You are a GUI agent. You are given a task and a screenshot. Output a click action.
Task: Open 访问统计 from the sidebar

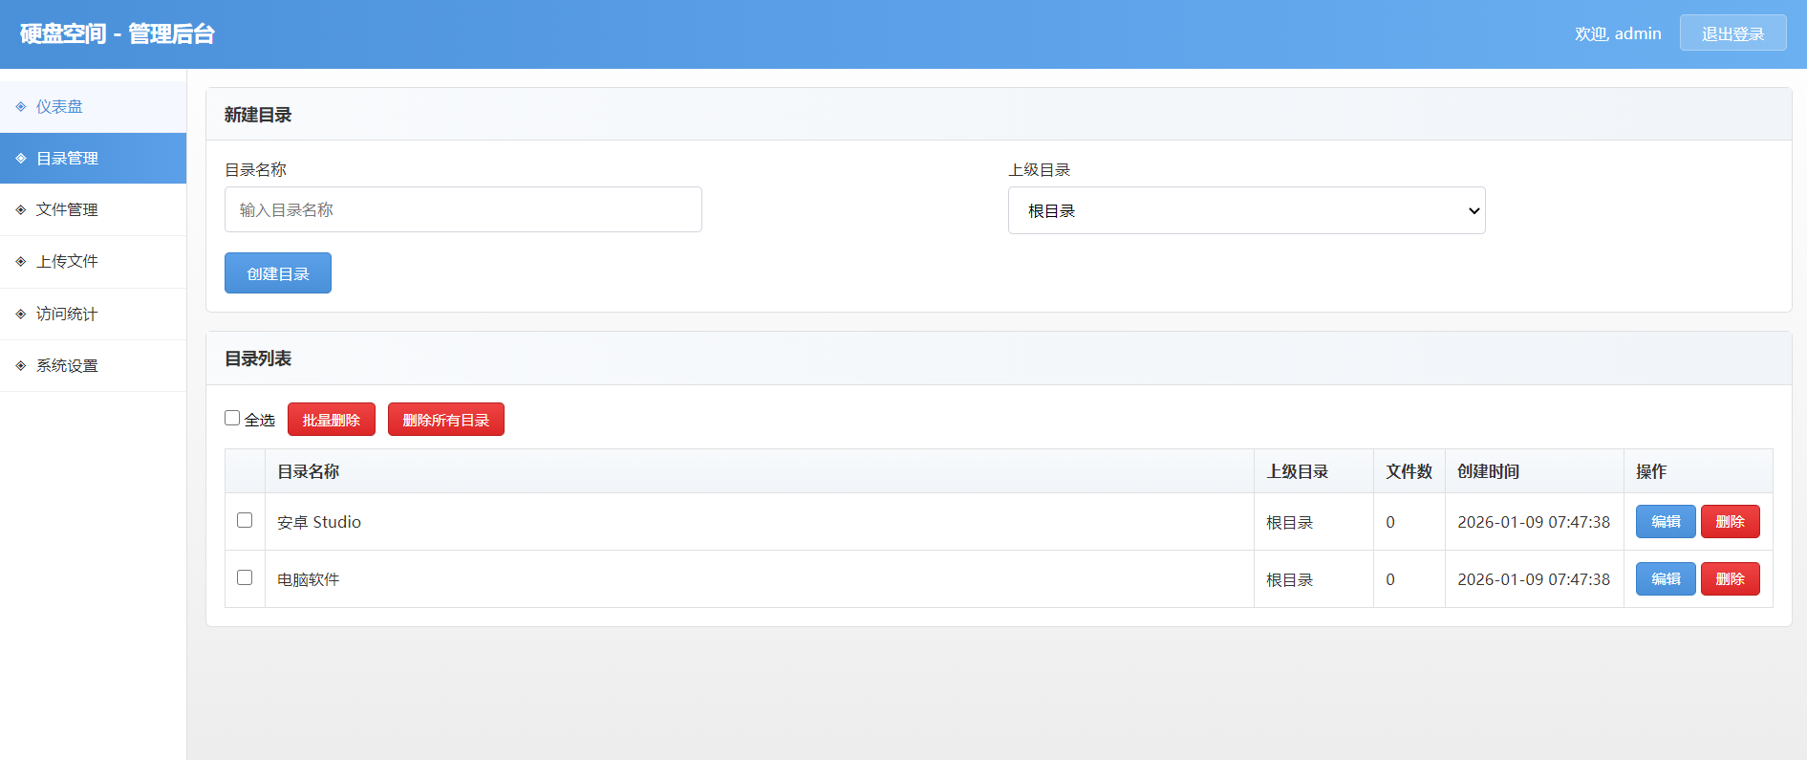coord(67,315)
